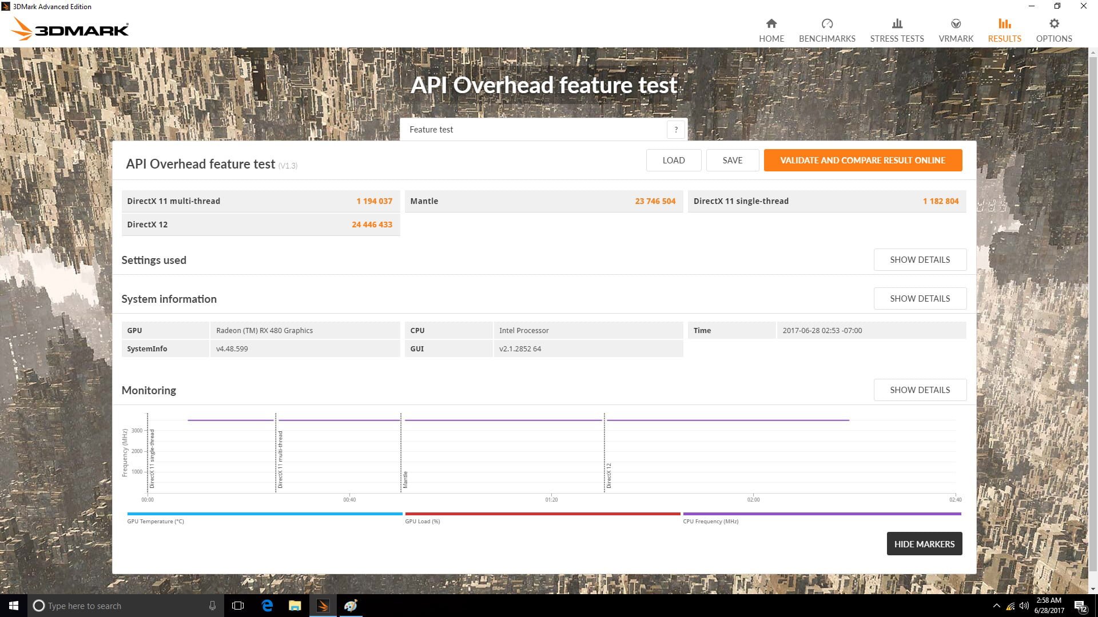Show details for Settings used
Image resolution: width=1098 pixels, height=617 pixels.
coord(920,260)
